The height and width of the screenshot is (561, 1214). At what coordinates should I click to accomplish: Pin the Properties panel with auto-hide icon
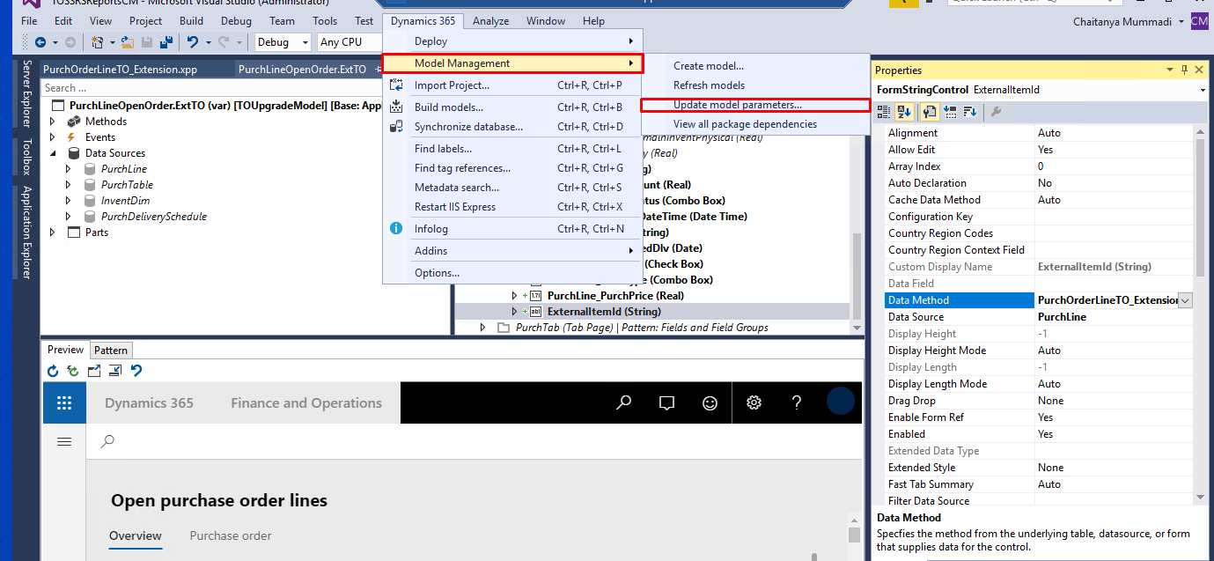[1185, 70]
